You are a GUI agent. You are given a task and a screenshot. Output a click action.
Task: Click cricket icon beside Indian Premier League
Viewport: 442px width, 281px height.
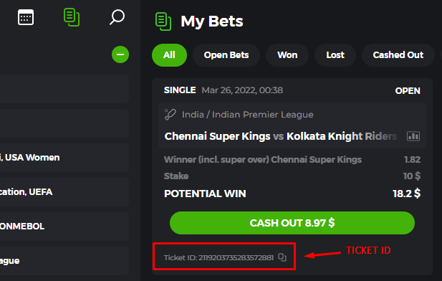click(x=170, y=115)
